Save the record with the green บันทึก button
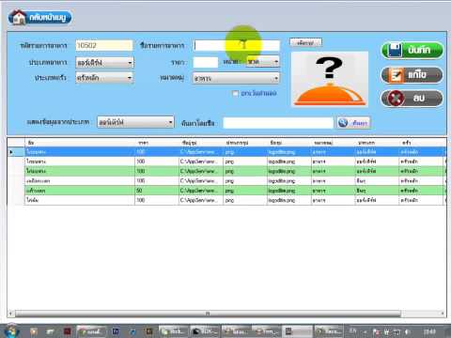451x338 pixels. (x=412, y=50)
